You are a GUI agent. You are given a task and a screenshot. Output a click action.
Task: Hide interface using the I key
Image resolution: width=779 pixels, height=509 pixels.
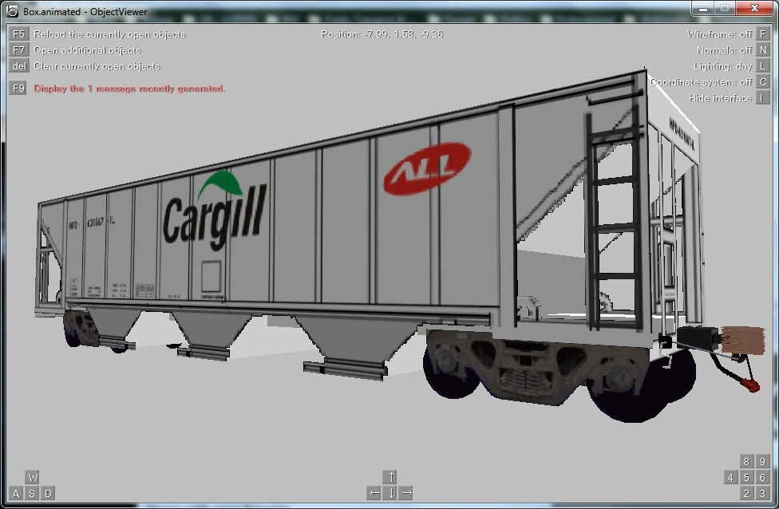[762, 98]
